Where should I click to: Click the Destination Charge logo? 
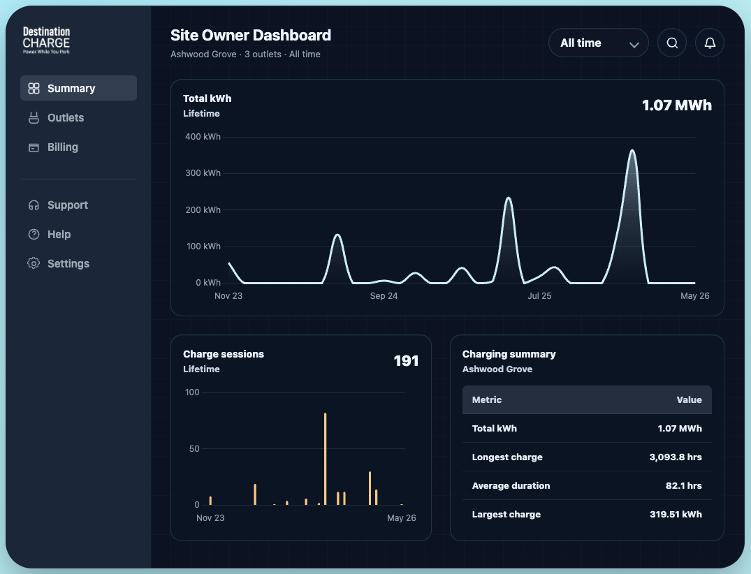(x=47, y=41)
